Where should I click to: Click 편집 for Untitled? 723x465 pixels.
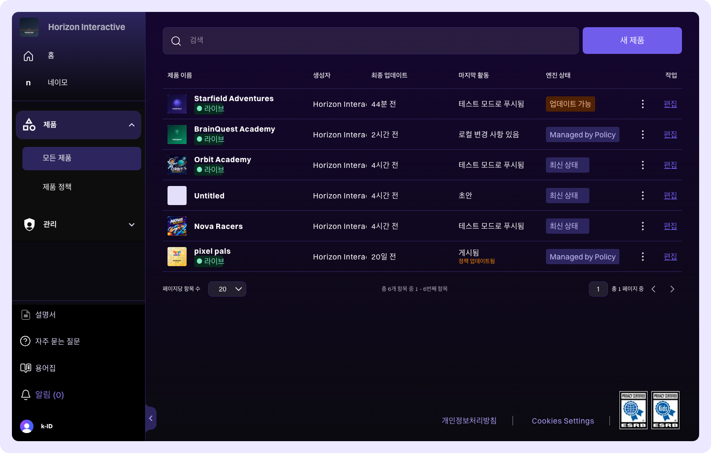pos(671,196)
